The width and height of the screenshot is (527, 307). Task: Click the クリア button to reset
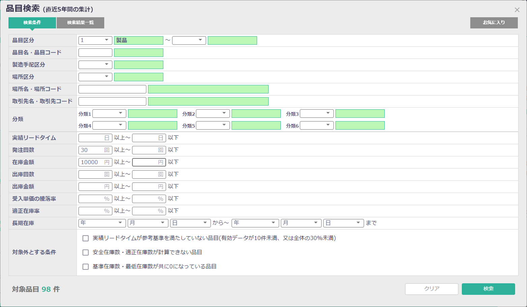[431, 289]
